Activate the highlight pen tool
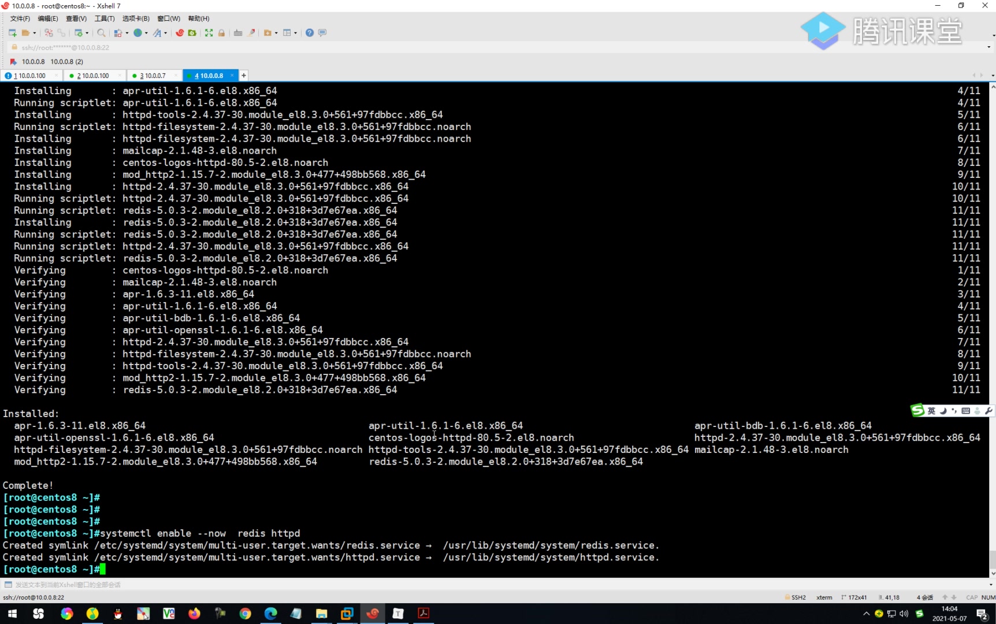The height and width of the screenshot is (624, 996). click(251, 33)
